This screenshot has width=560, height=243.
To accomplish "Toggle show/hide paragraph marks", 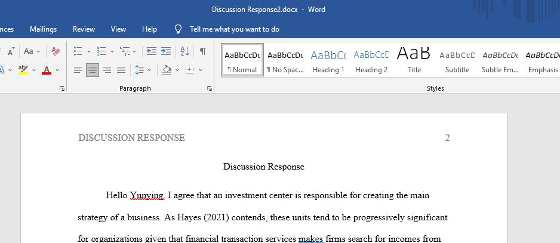I will click(x=203, y=51).
